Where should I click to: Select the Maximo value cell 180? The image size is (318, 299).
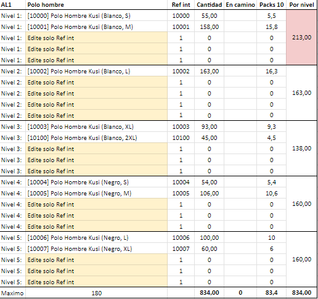point(96,293)
